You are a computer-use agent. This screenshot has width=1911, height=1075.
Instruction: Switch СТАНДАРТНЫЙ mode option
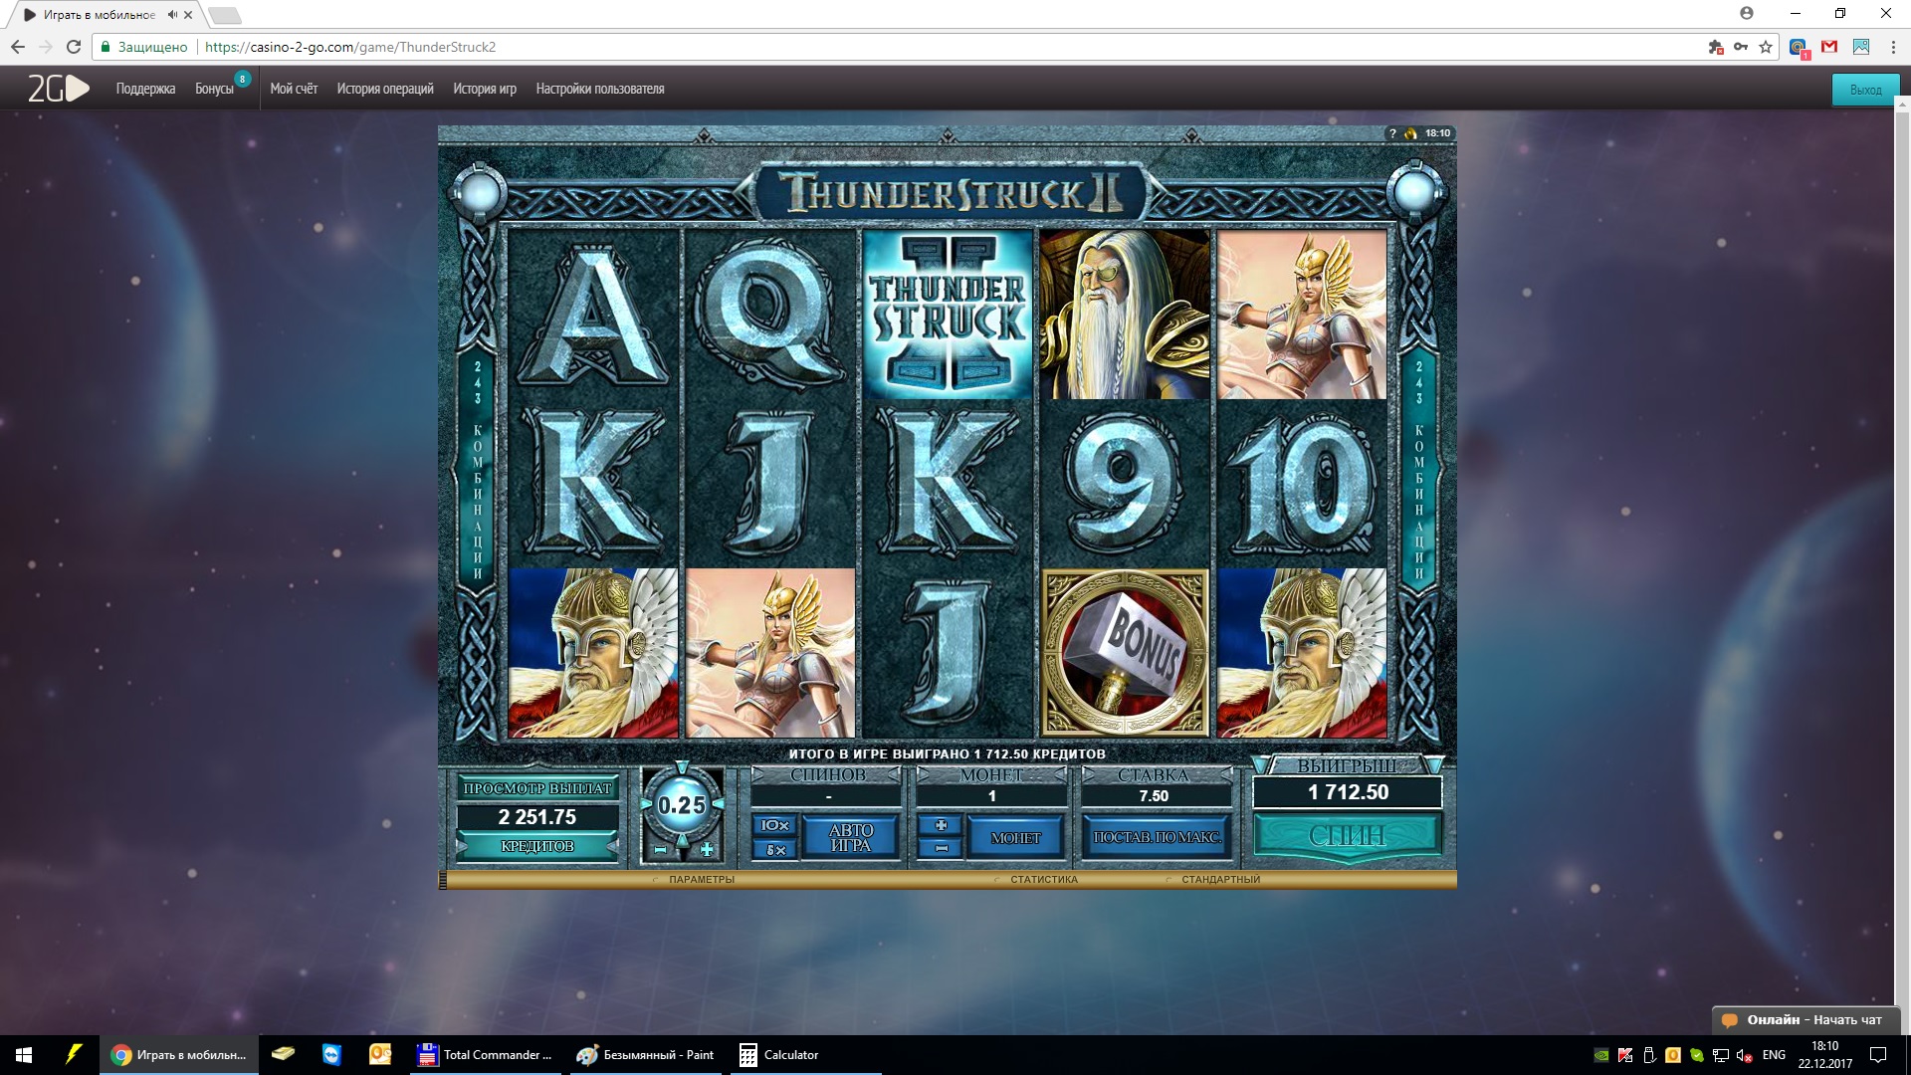click(1220, 880)
